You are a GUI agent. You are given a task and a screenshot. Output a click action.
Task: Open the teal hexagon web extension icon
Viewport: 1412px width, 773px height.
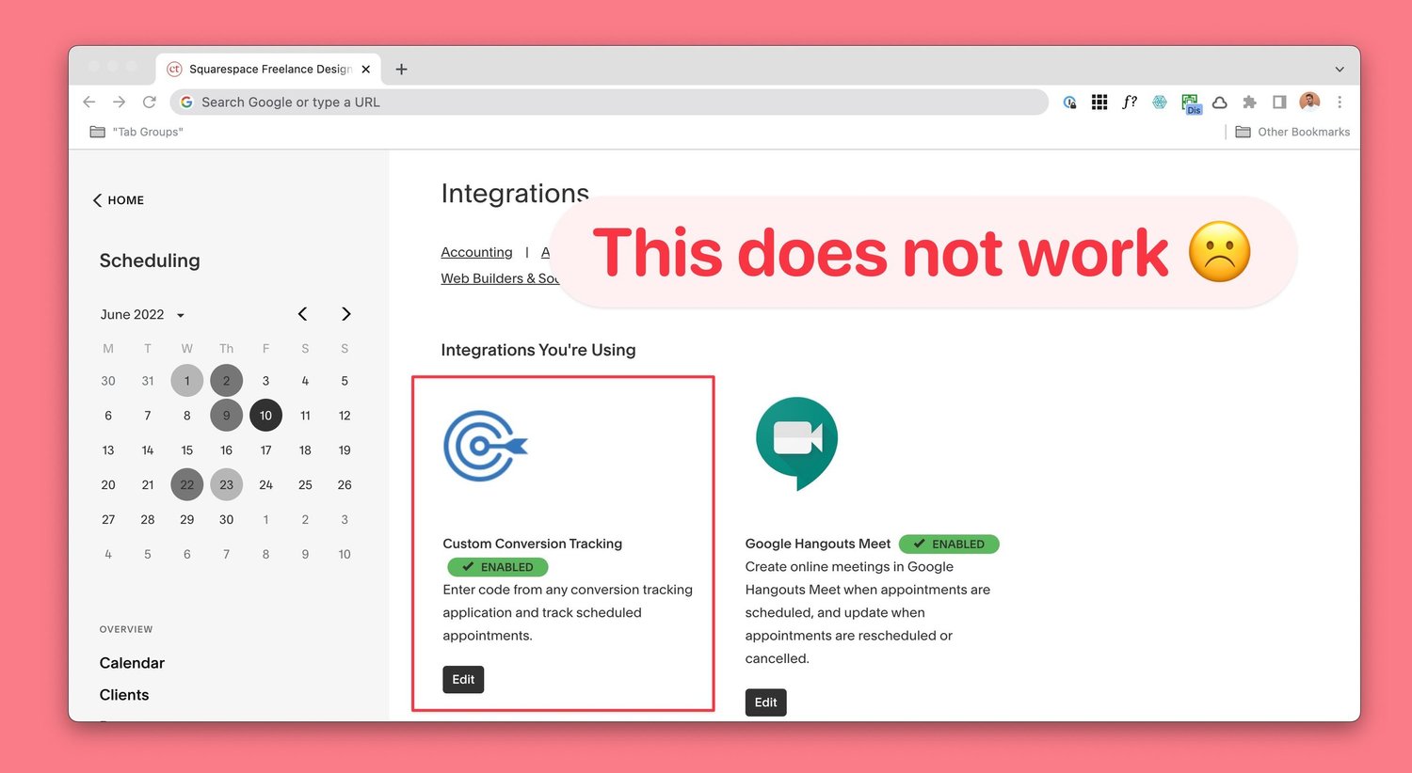pos(1160,102)
